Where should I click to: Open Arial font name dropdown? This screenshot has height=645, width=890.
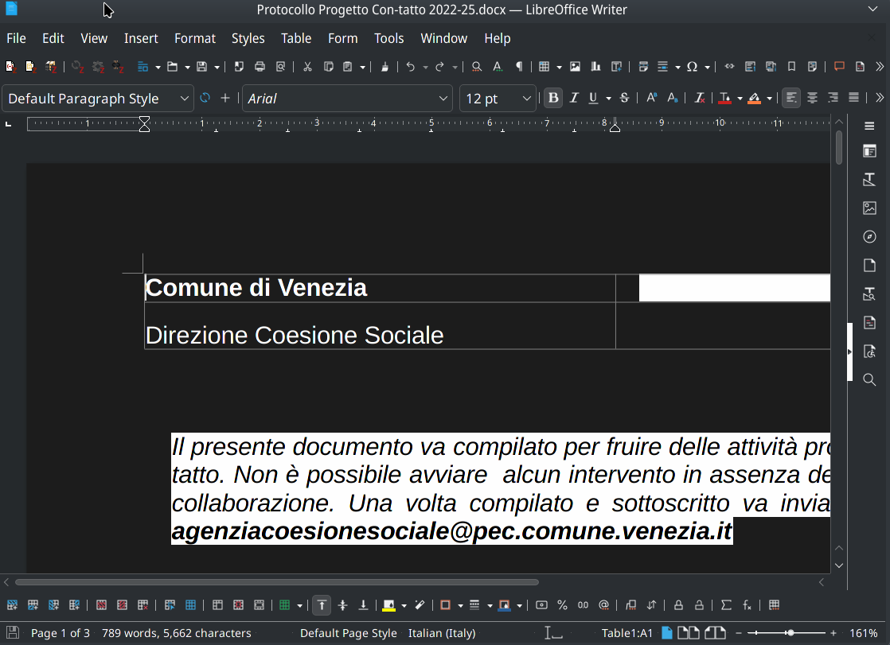443,99
